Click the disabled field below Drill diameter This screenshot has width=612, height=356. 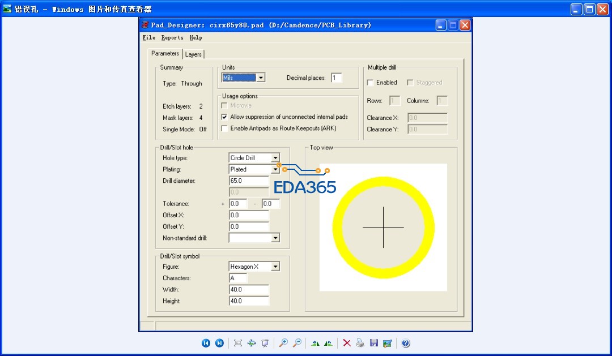click(249, 192)
